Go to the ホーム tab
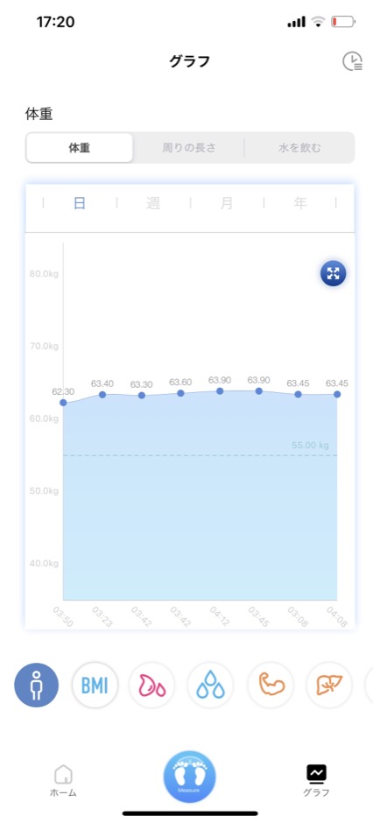Screen dimensions: 380x823 coord(64,781)
